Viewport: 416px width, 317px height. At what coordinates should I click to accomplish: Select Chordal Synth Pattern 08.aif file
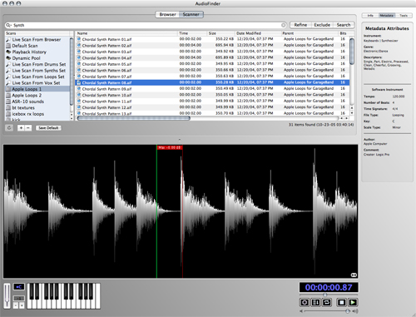pyautogui.click(x=212, y=82)
